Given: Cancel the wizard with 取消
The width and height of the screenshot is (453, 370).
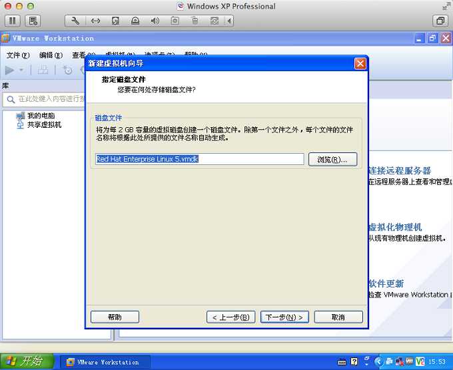Looking at the screenshot, I should tap(338, 317).
